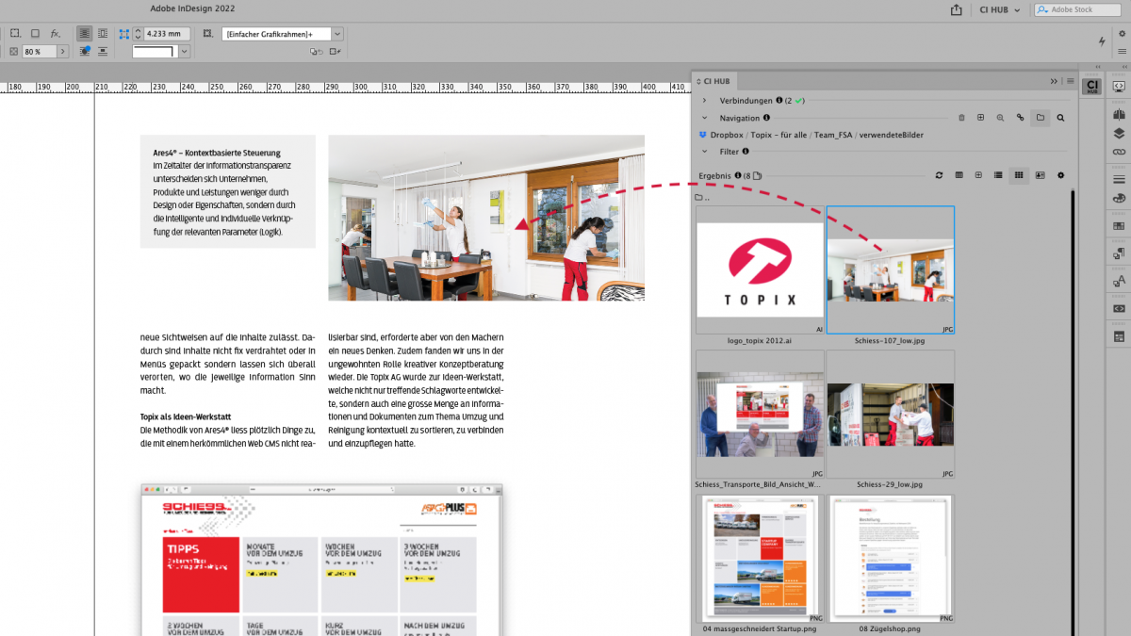Click the folder browse icon in Navigation
The height and width of the screenshot is (636, 1131).
1041,117
